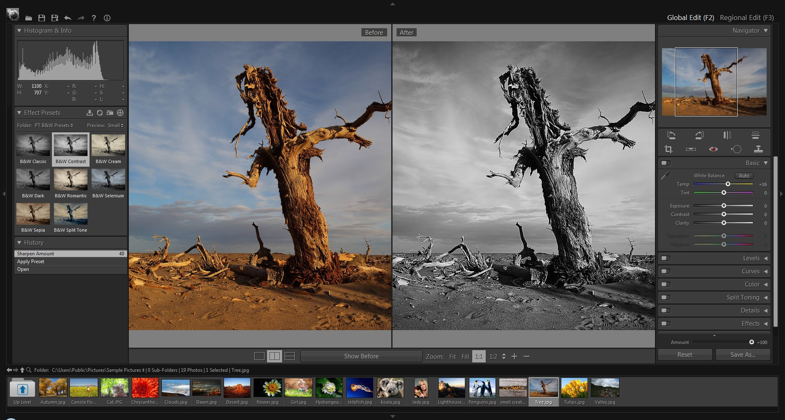The width and height of the screenshot is (785, 420).
Task: Click the Red-eye removal tool
Action: coord(714,149)
